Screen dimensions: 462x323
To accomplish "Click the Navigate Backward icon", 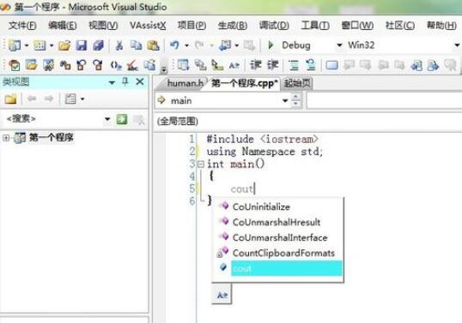I will pyautogui.click(x=225, y=45).
